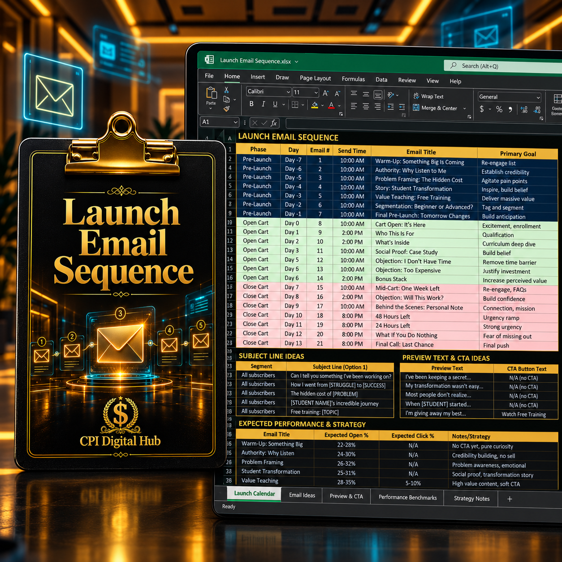Expand the Merge & Center arrow
The height and width of the screenshot is (562, 562).
pos(465,108)
